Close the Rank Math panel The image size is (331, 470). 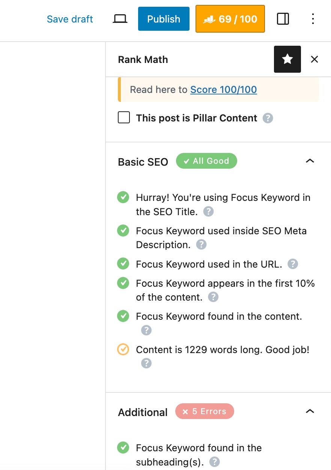click(x=314, y=59)
